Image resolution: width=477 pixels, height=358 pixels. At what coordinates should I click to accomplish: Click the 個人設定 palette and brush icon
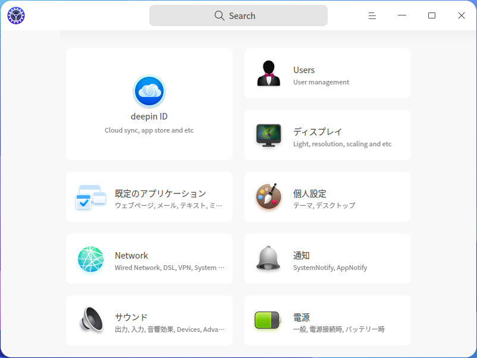(269, 196)
